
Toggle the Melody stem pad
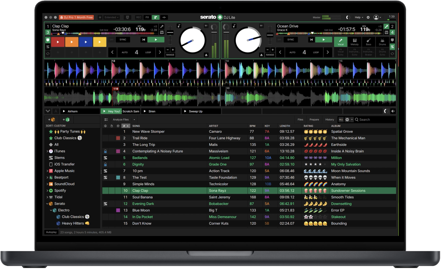354,42
